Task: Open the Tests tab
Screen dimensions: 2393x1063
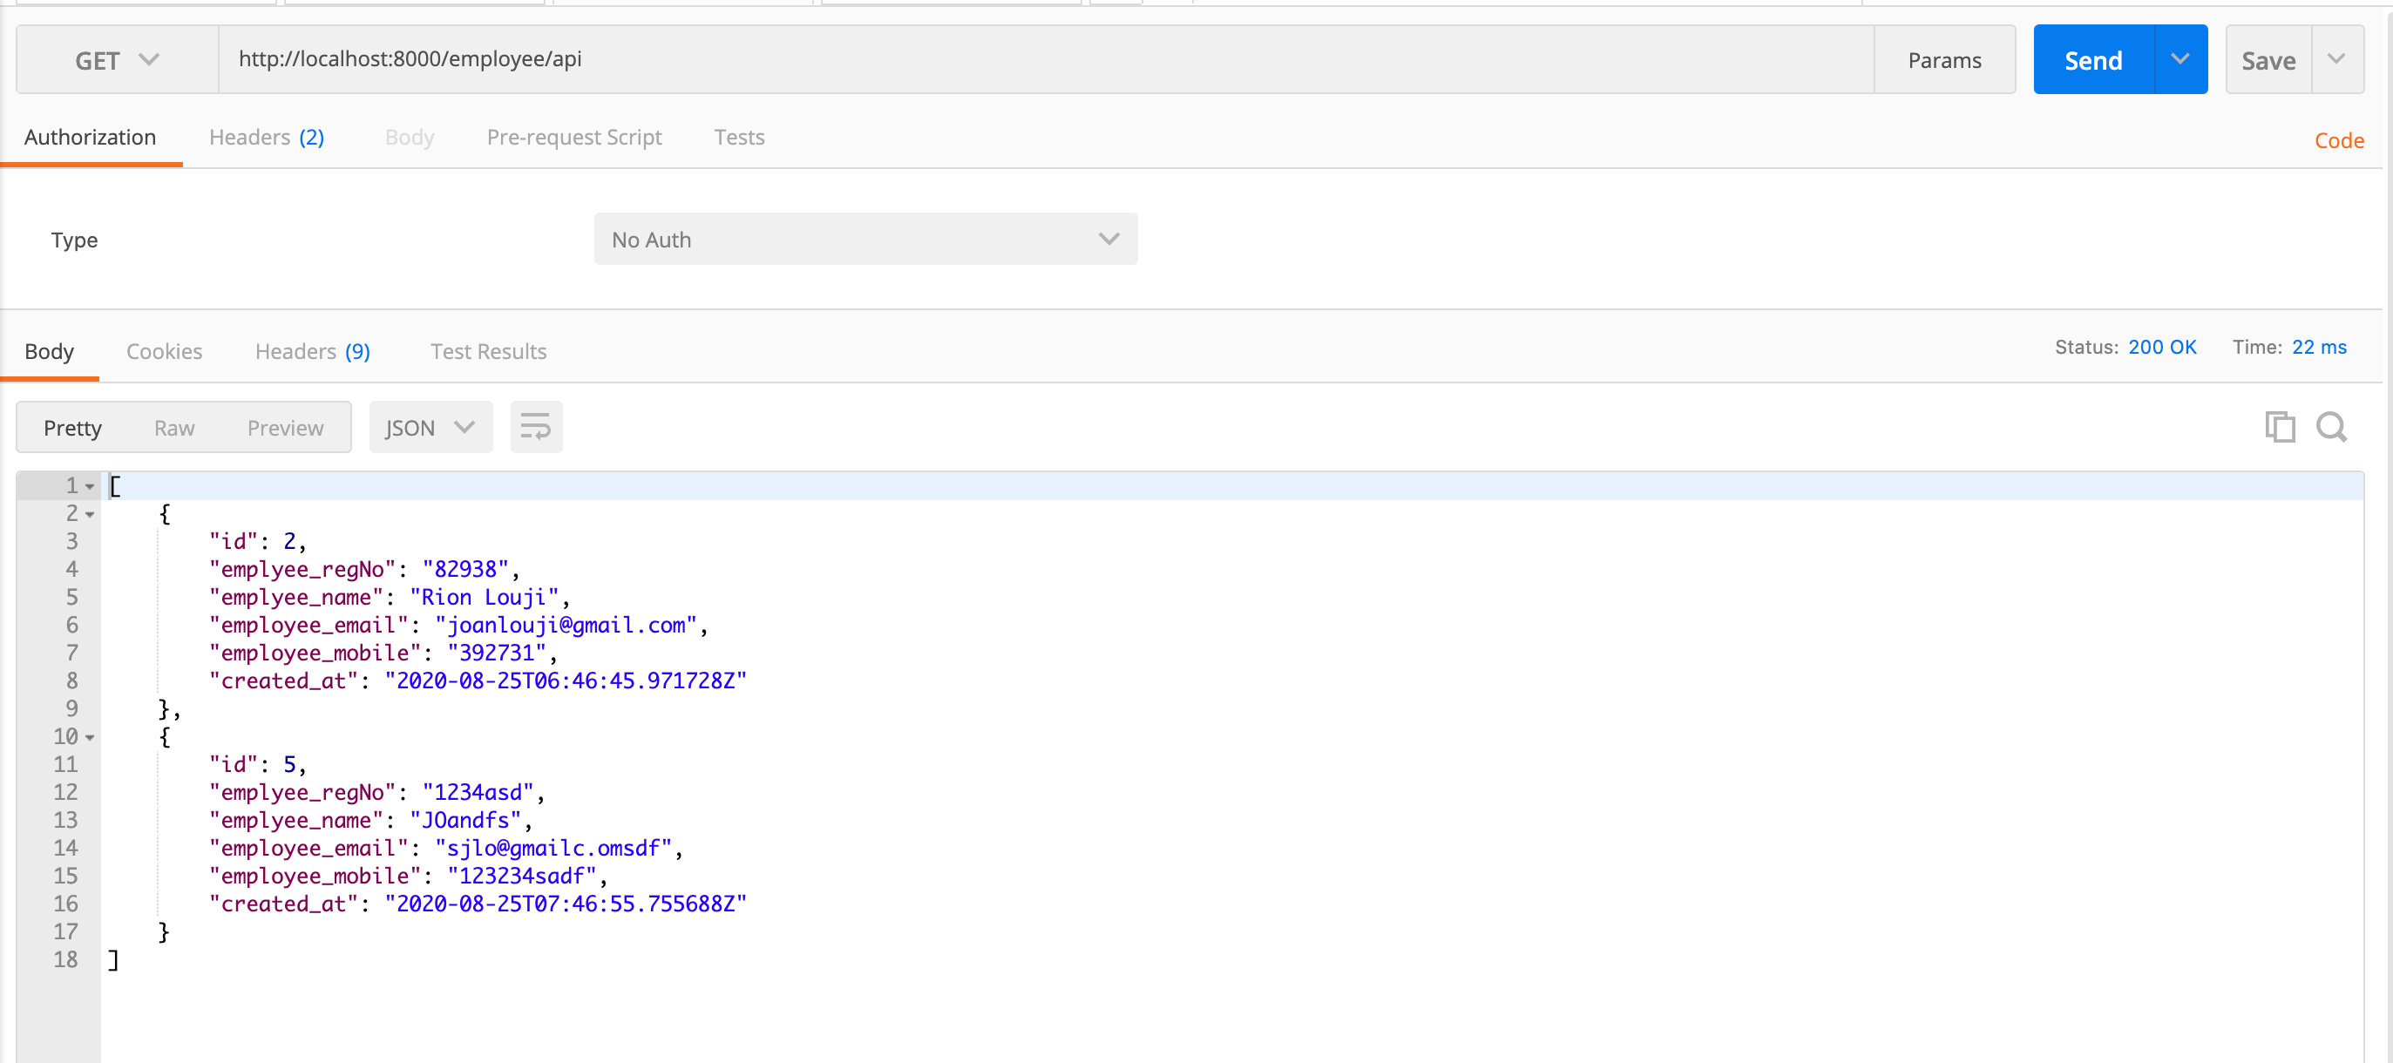Action: 738,137
